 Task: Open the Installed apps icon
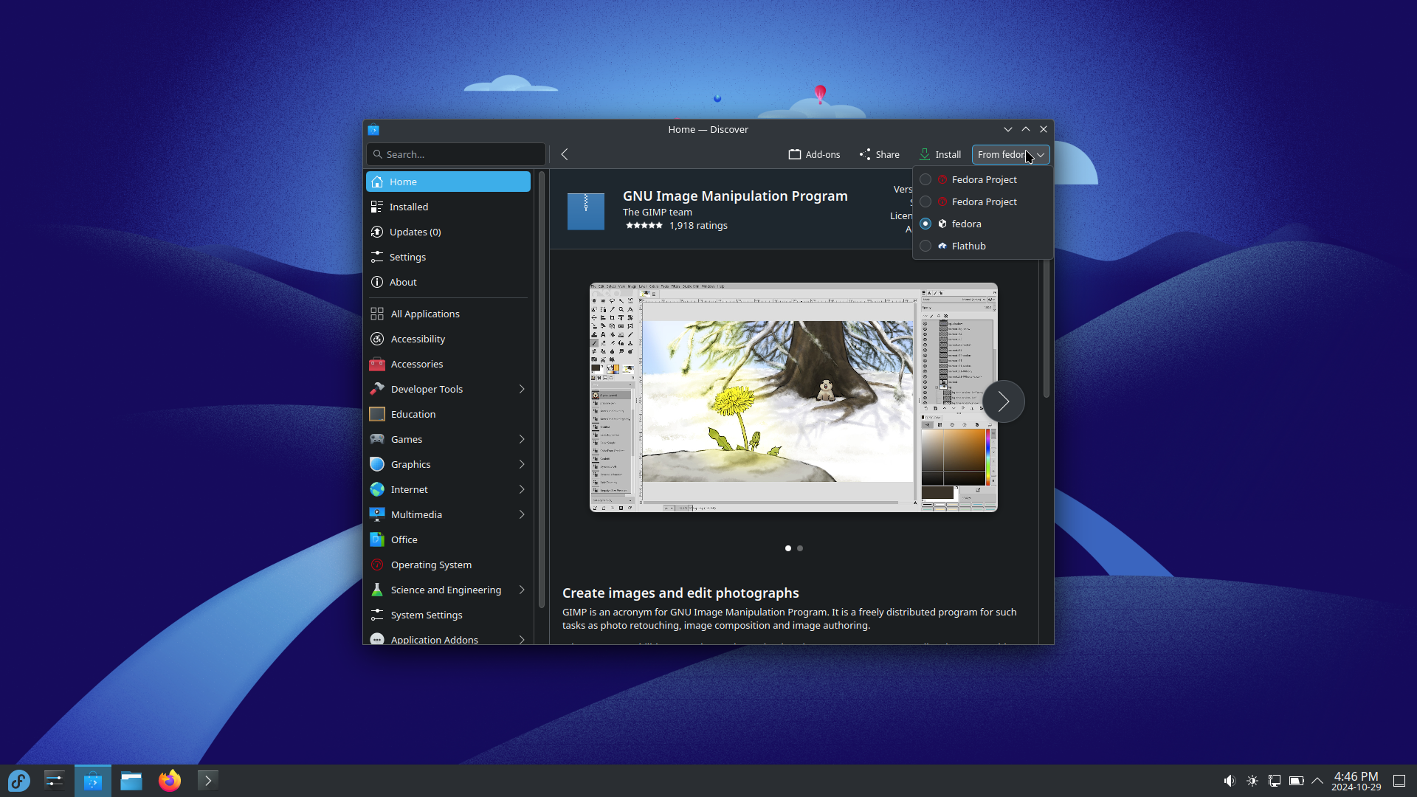point(377,207)
